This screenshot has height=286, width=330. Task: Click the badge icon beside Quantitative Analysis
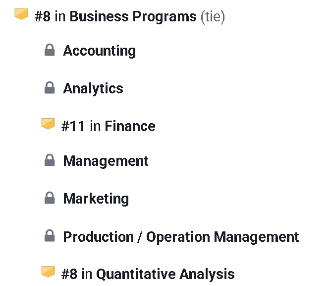point(48,272)
